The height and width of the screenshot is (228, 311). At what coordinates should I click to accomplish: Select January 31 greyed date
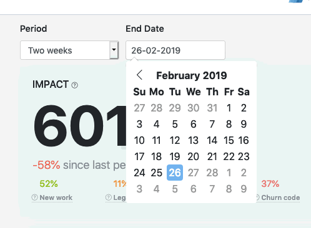click(212, 108)
